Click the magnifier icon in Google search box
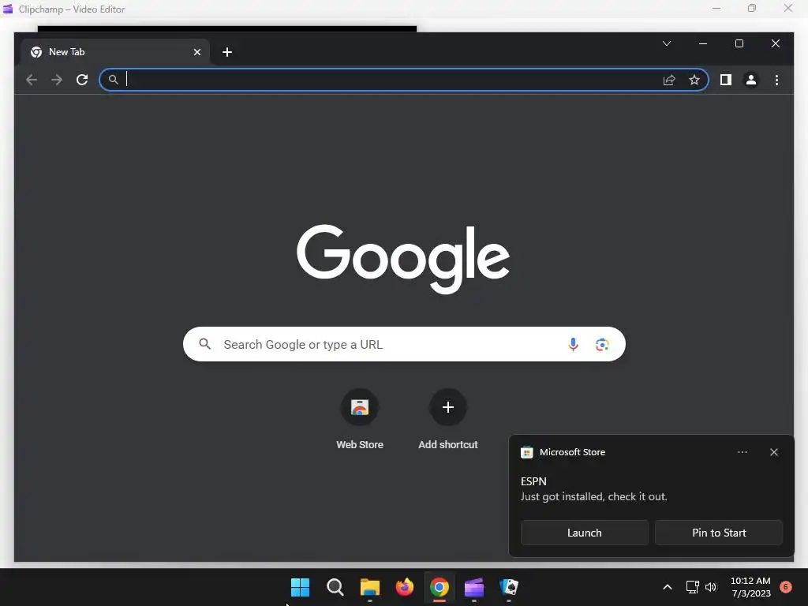808x606 pixels. point(204,344)
